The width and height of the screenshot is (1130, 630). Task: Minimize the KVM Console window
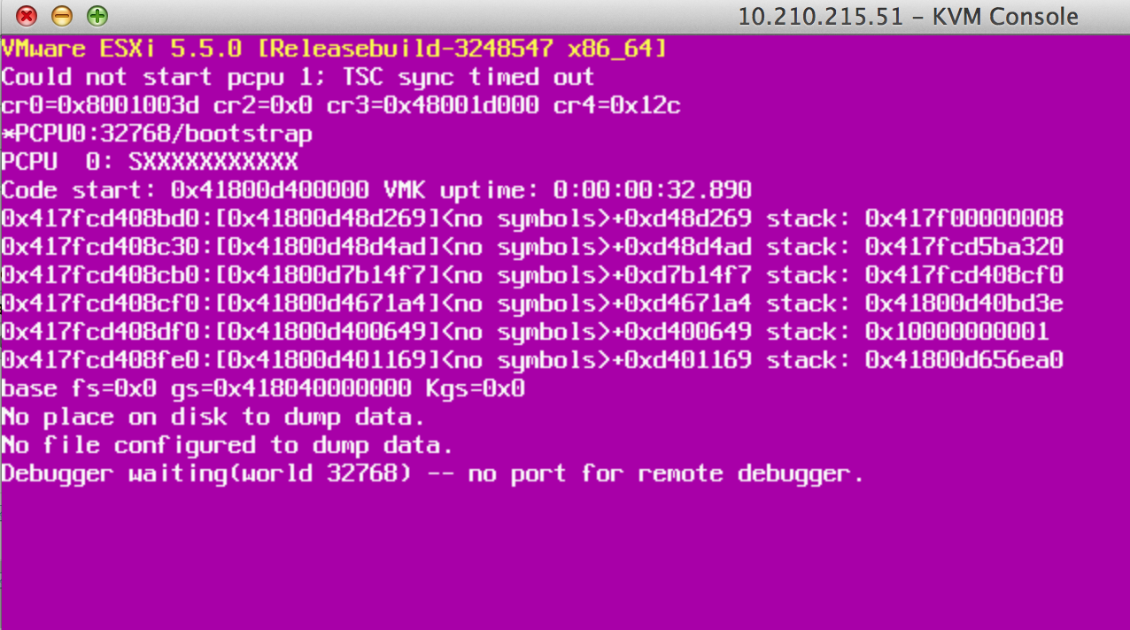(59, 15)
